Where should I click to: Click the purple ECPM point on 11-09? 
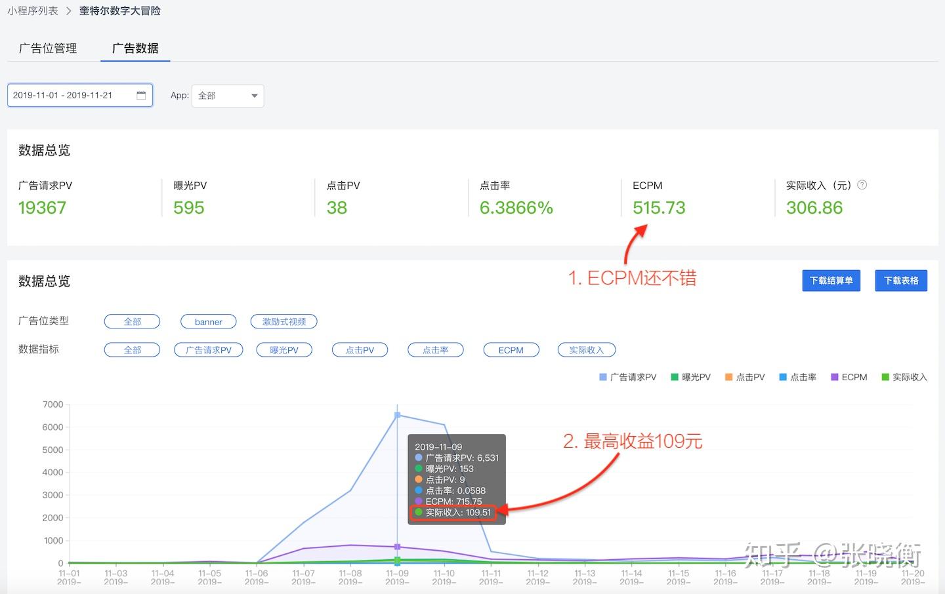(397, 547)
